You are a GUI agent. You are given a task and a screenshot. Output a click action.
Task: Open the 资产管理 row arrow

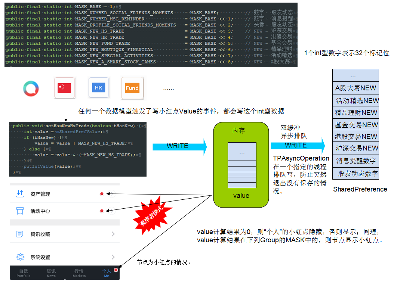[112, 194]
